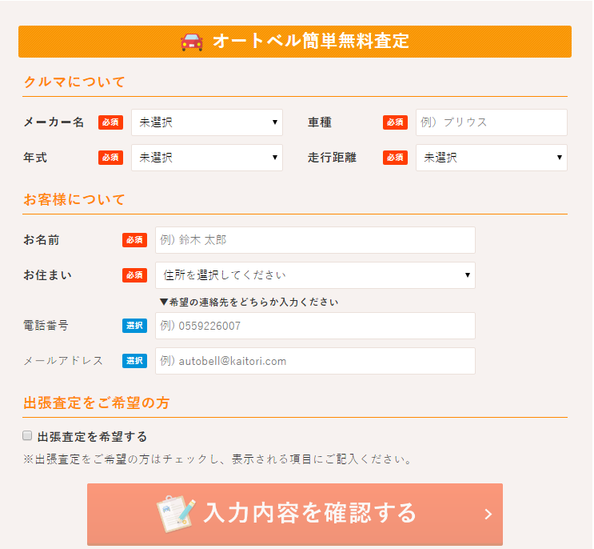The image size is (594, 549).
Task: Click the clipboard pencil icon on confirm button
Action: (x=176, y=514)
